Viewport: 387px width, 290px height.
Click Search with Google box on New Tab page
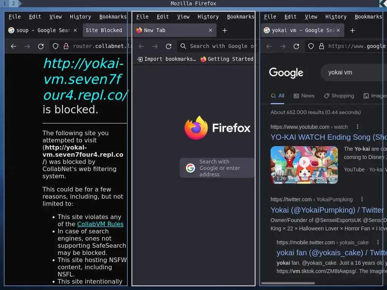217,168
